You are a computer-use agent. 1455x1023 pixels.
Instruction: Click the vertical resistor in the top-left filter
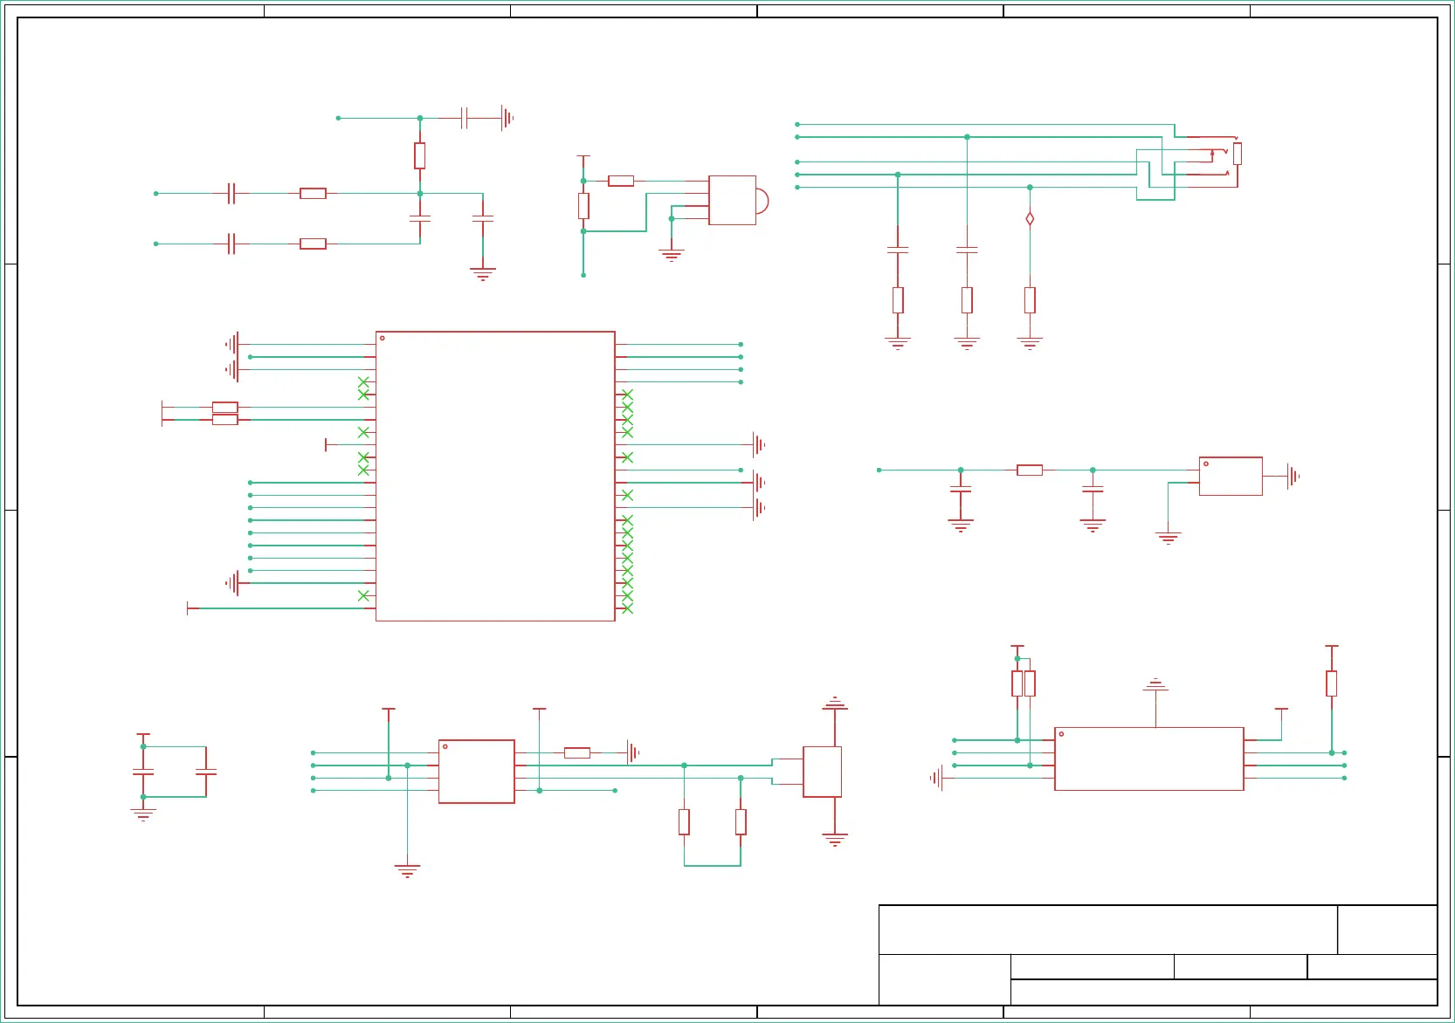tap(420, 155)
